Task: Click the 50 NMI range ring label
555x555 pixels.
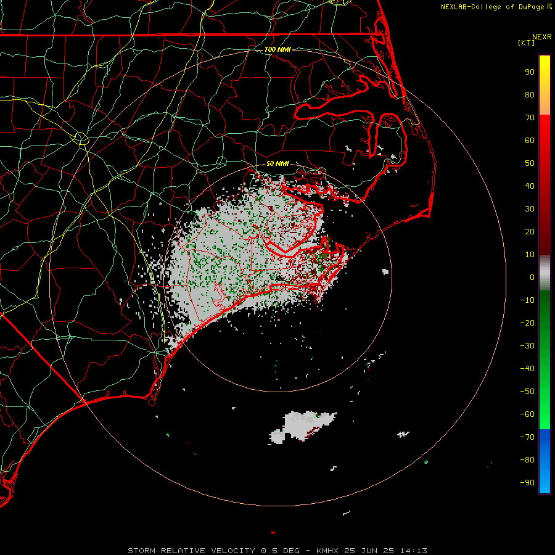Action: 277,163
